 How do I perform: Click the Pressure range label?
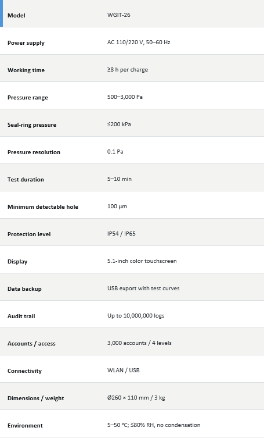(28, 98)
